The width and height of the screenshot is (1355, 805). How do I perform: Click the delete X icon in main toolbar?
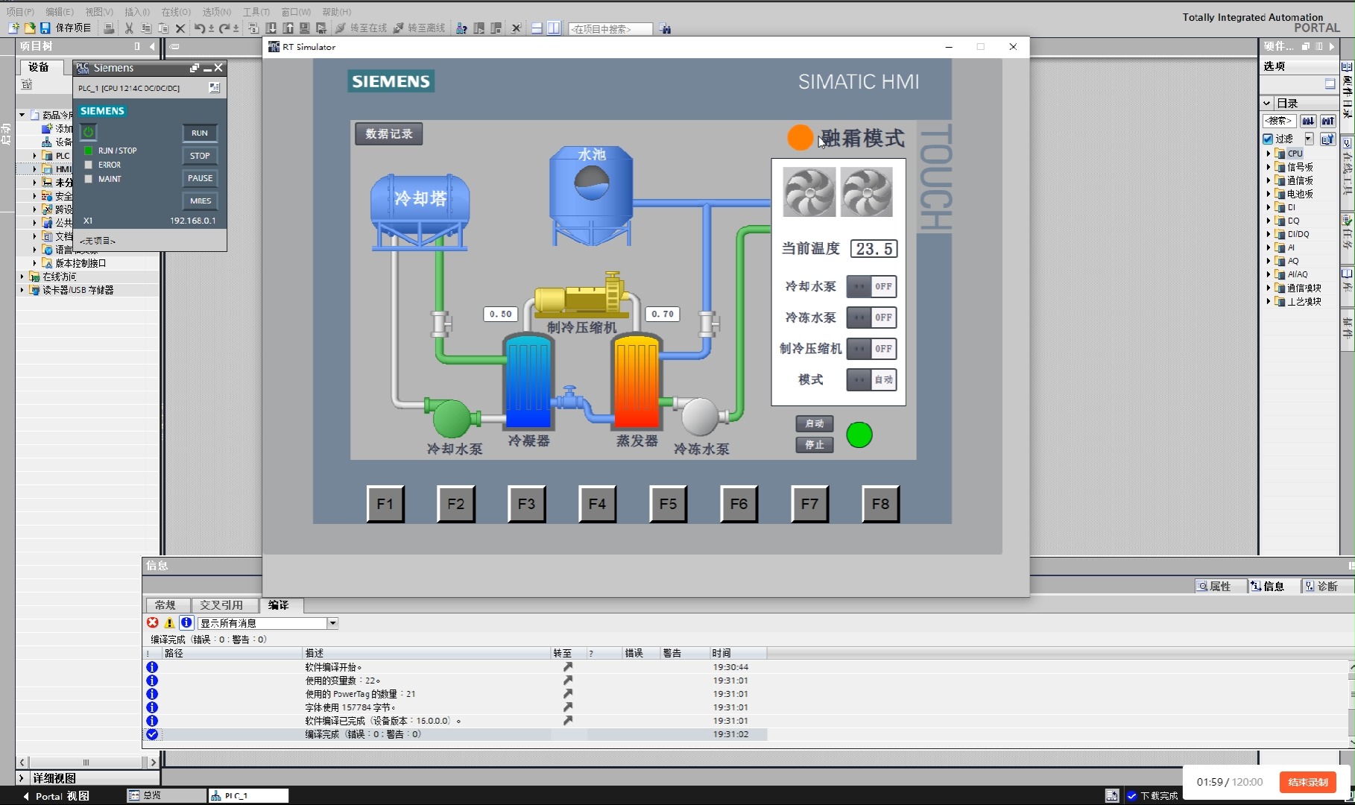pos(180,28)
